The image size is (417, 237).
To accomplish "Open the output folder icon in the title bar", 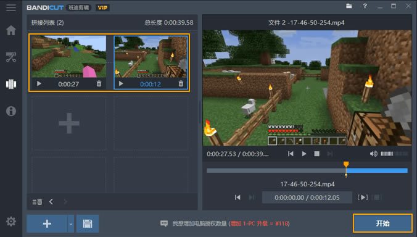I will (x=349, y=6).
